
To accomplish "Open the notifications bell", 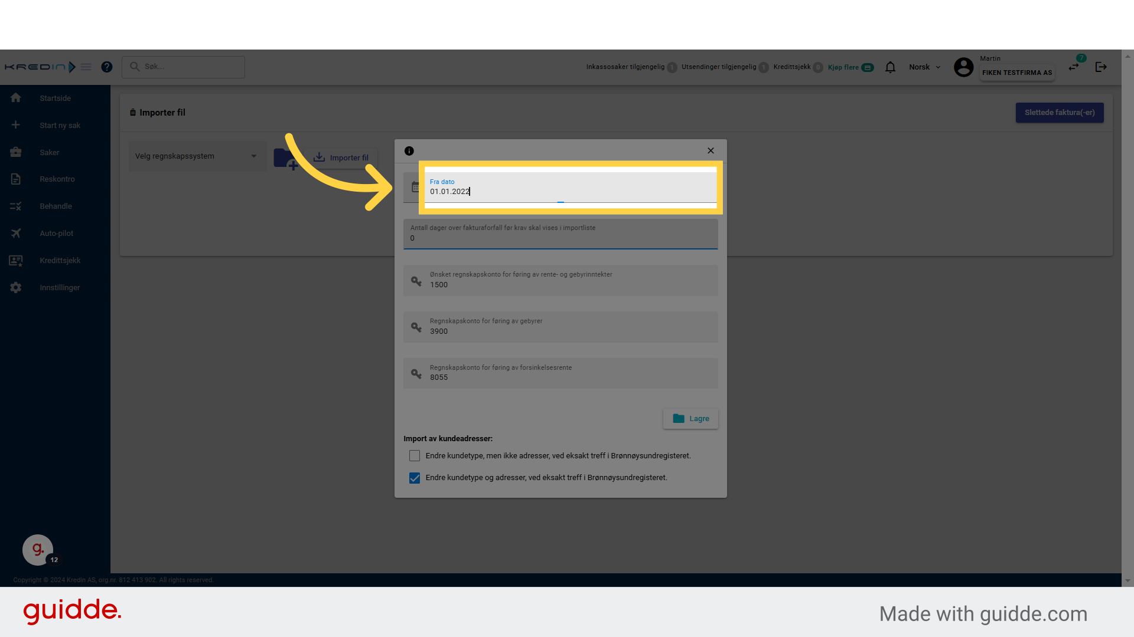I will tap(890, 67).
